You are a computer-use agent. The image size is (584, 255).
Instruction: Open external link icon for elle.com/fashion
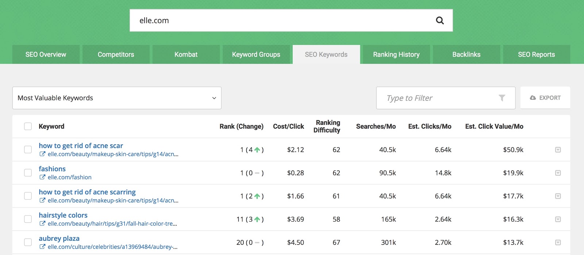pyautogui.click(x=42, y=177)
